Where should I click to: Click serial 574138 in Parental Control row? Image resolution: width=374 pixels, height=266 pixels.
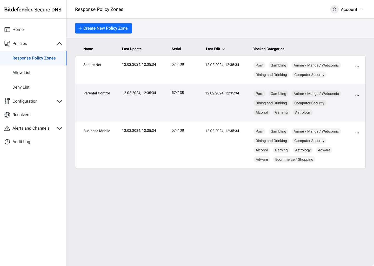(178, 93)
